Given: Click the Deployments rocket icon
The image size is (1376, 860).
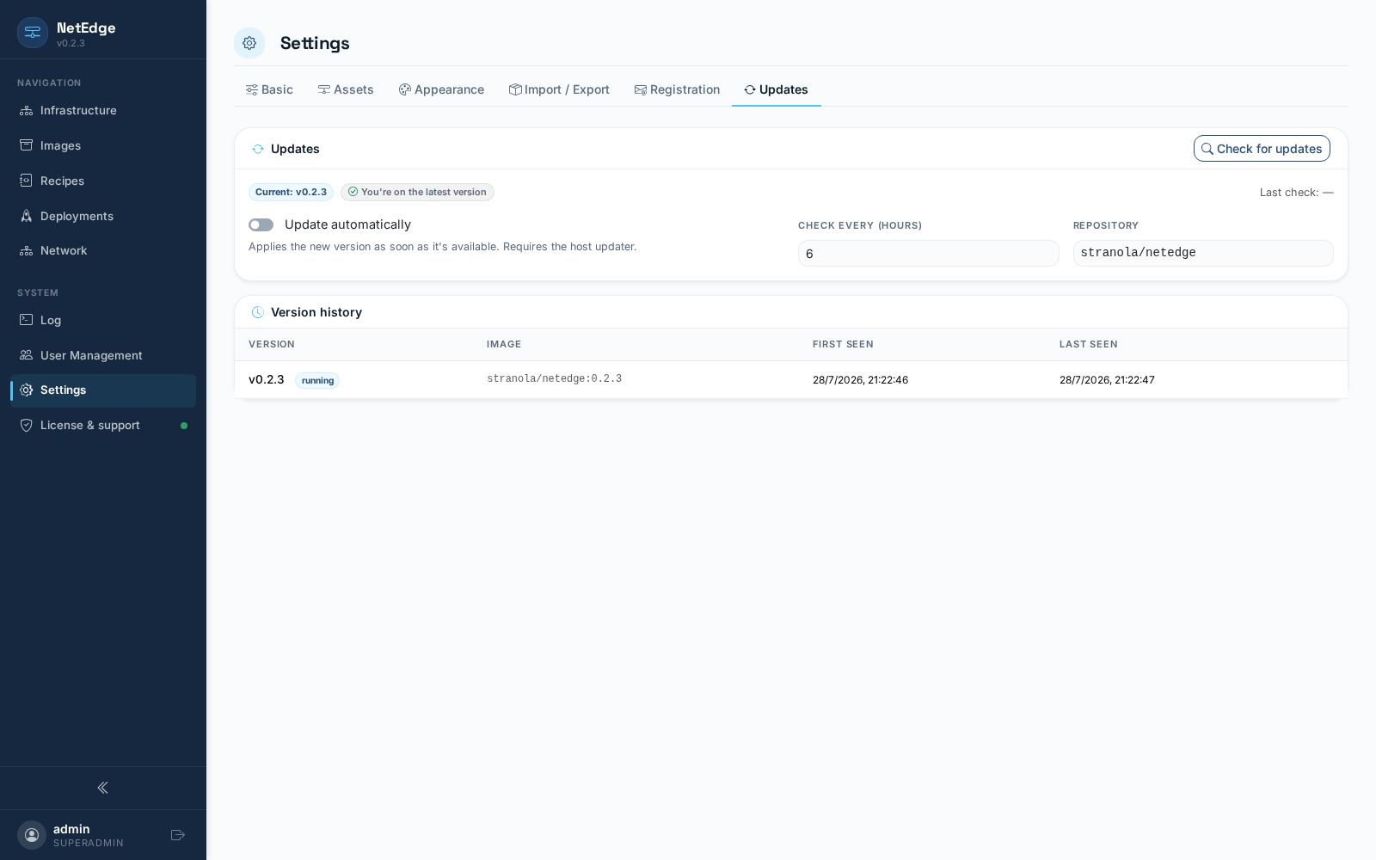Looking at the screenshot, I should point(27,216).
